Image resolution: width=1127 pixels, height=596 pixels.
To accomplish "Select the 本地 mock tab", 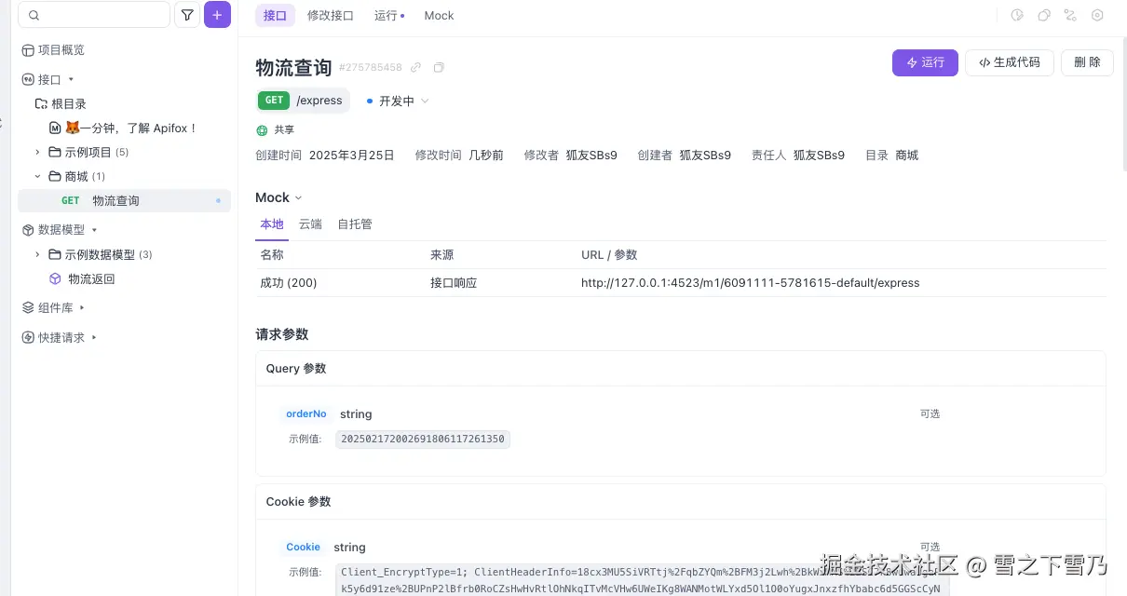I will click(272, 224).
